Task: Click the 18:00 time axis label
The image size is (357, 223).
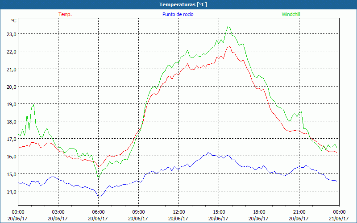Action: (x=259, y=212)
